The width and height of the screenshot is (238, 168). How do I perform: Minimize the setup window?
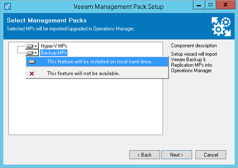(199, 5)
